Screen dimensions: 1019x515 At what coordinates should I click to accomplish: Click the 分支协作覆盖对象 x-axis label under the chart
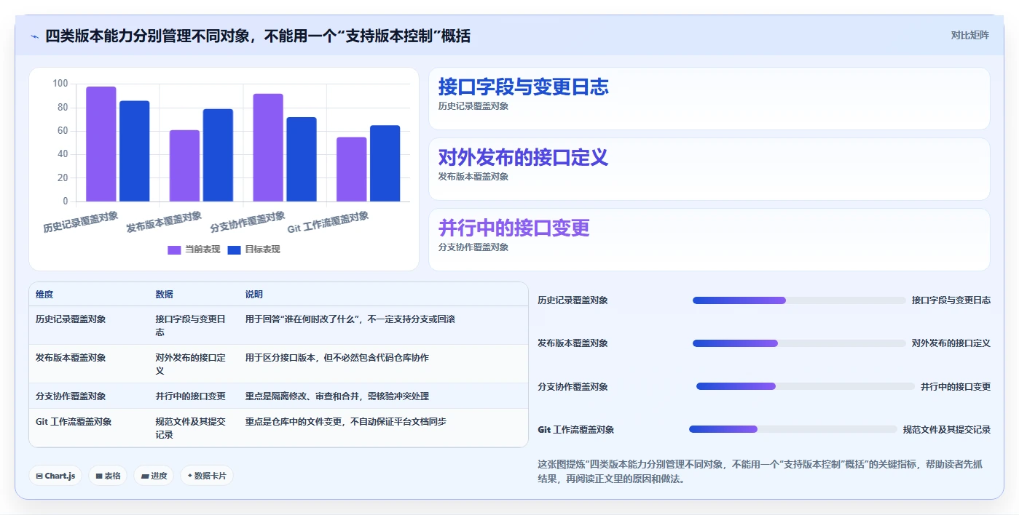coord(248,222)
